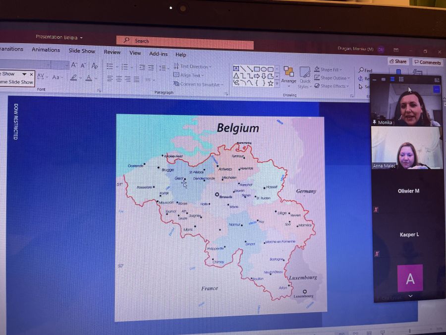Toggle left text alignment
This screenshot has height=335, width=446.
(110, 78)
